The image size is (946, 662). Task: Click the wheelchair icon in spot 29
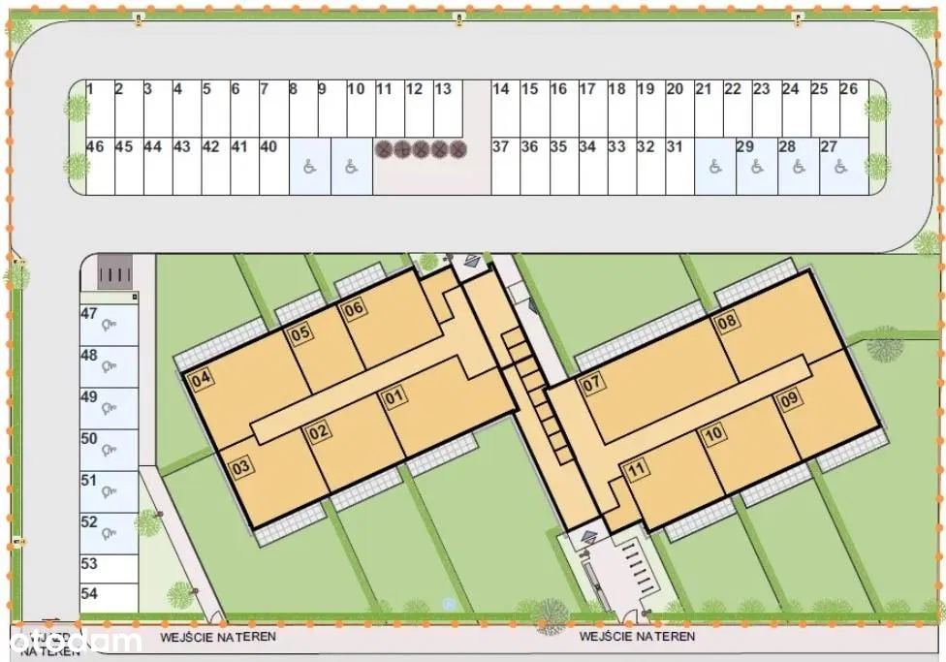click(x=756, y=167)
